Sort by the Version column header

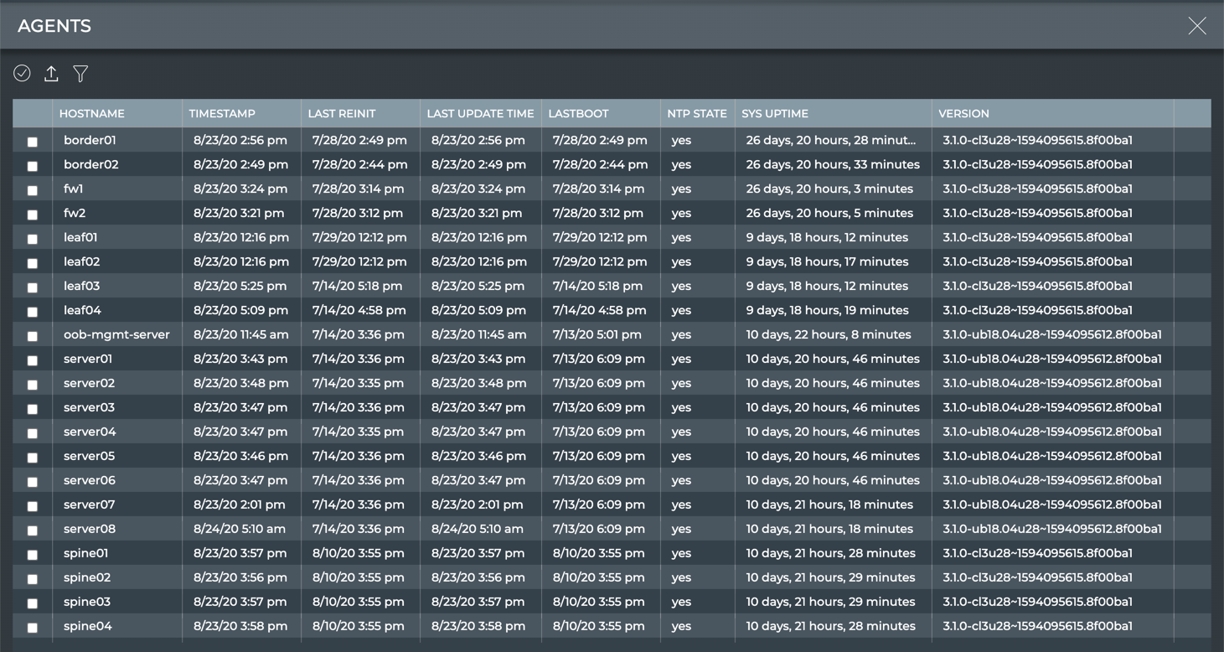(x=963, y=113)
